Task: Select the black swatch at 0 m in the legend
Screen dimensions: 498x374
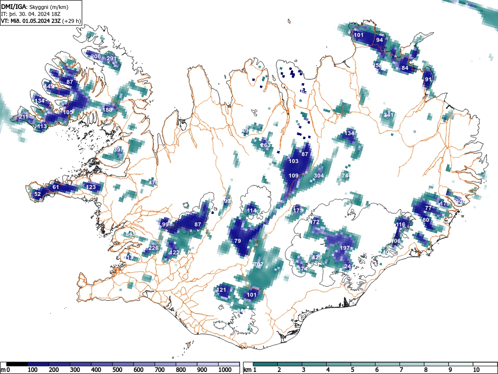Action: click(17, 364)
